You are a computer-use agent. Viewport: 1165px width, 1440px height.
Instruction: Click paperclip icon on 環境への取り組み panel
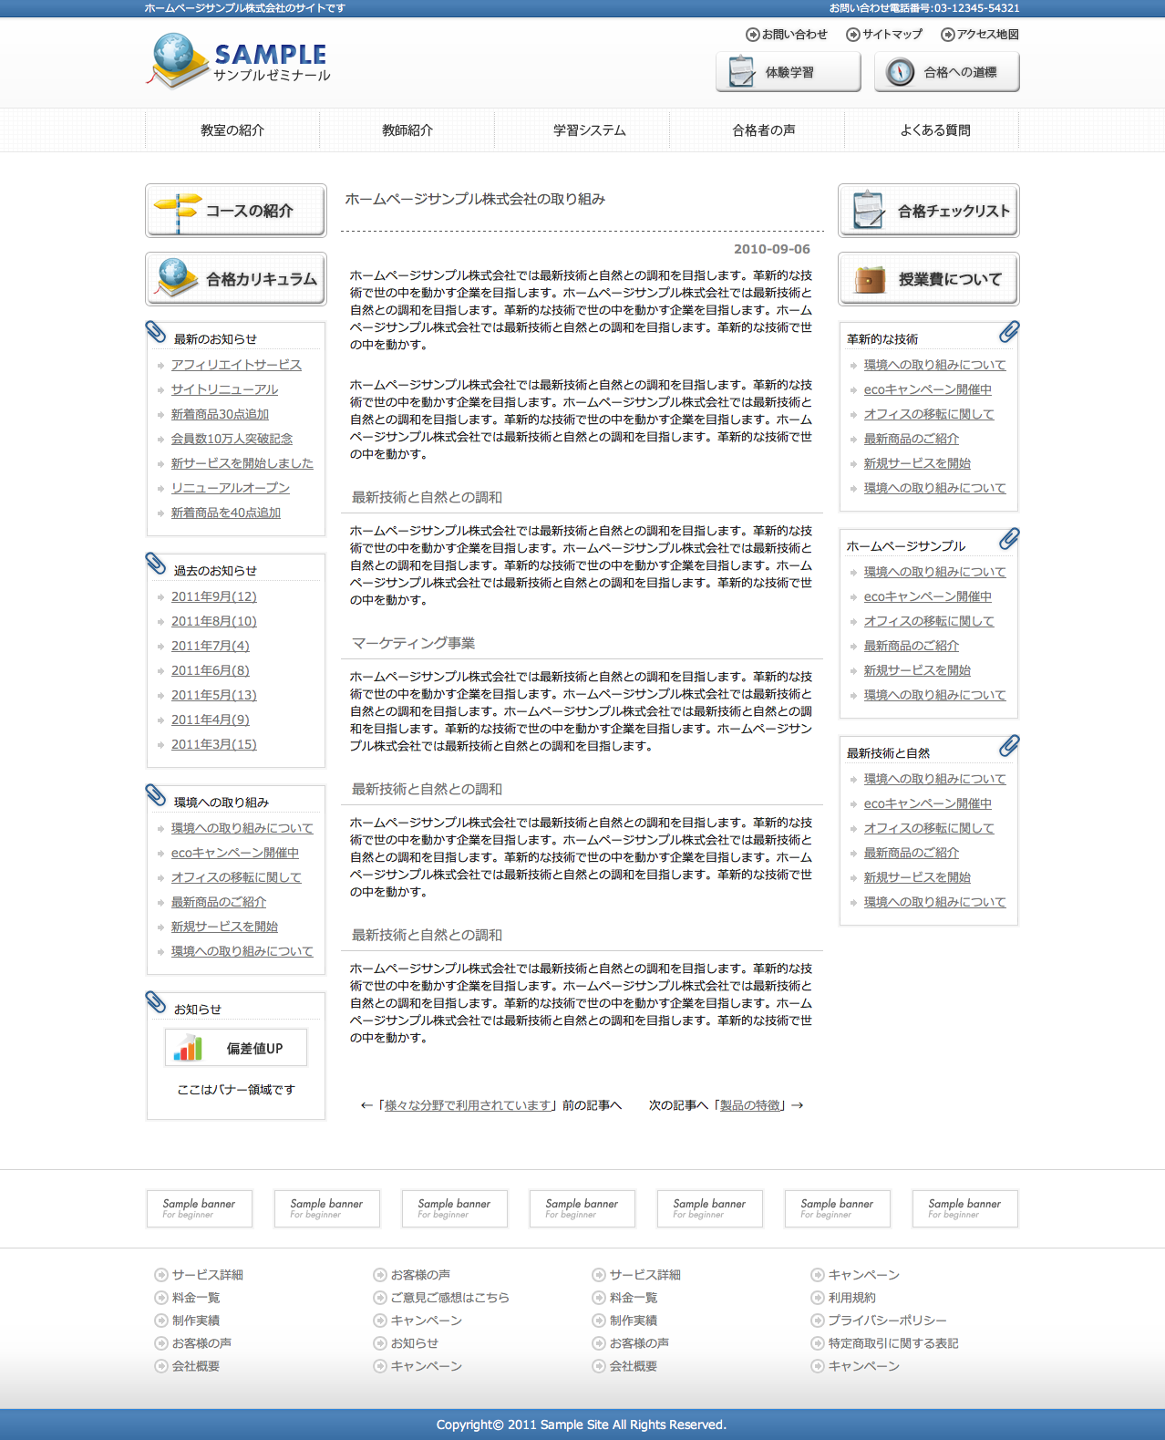pyautogui.click(x=156, y=795)
